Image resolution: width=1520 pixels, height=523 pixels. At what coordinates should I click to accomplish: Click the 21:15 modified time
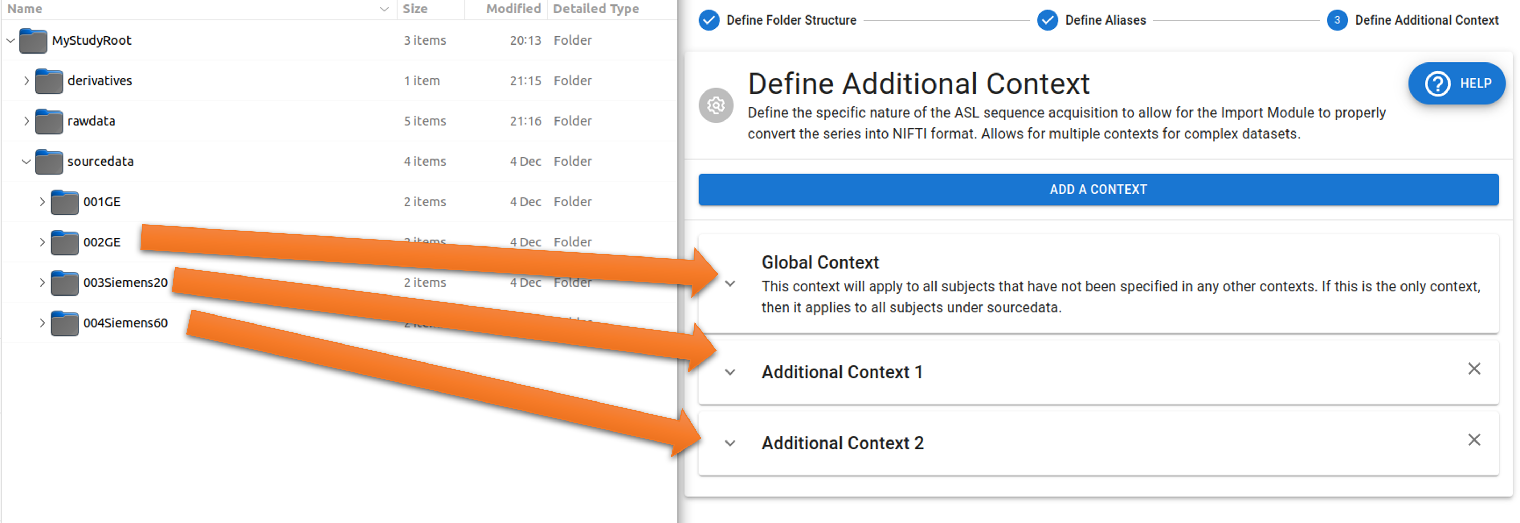[525, 81]
